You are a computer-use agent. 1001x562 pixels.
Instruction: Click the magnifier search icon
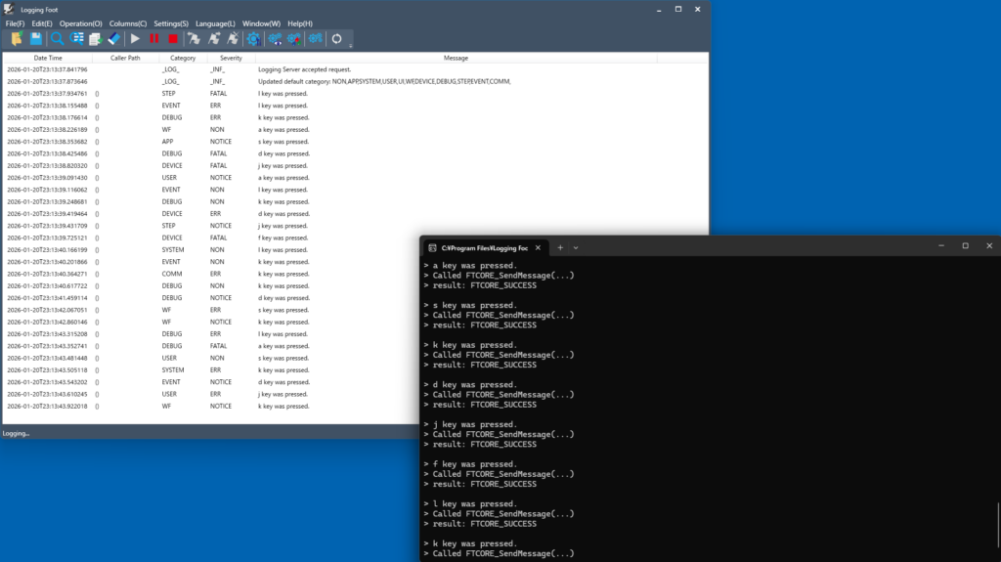58,38
